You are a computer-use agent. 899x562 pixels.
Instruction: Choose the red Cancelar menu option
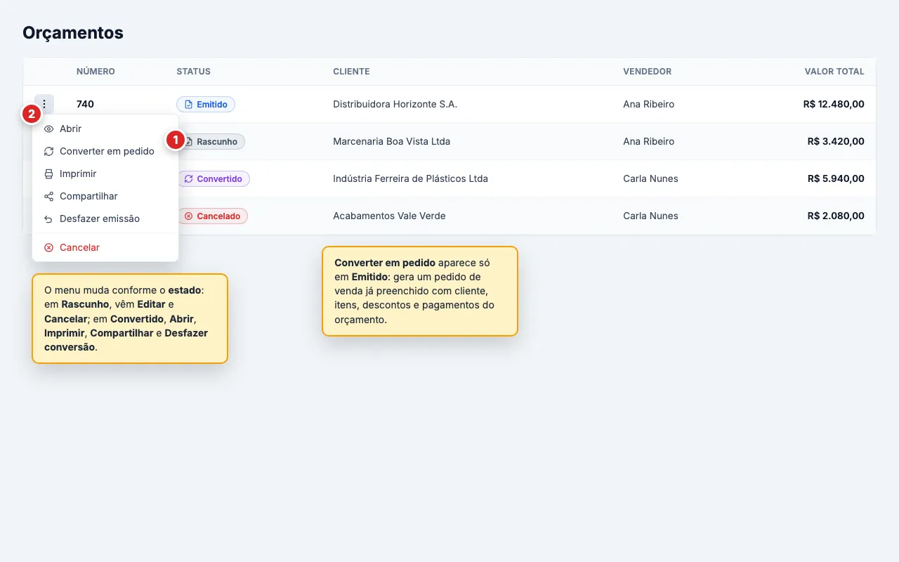pos(105,247)
